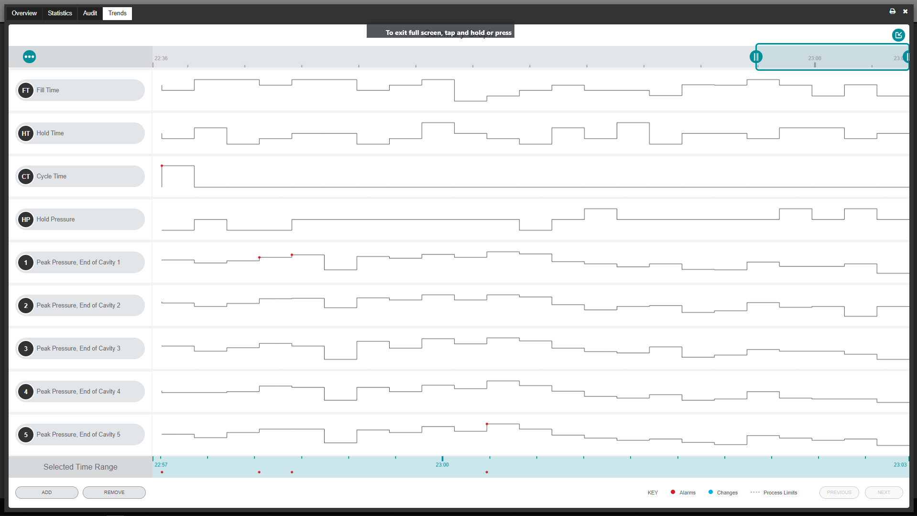Open the Audit tab
Viewport: 917px width, 516px height.
point(90,13)
